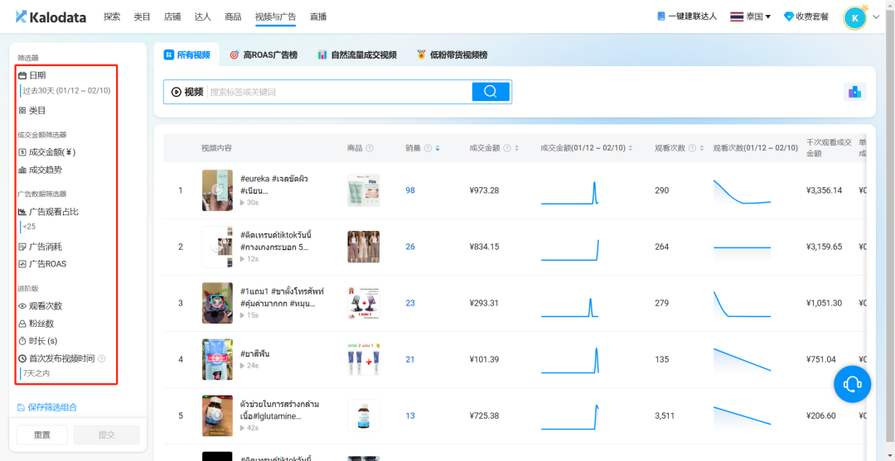Viewport: 895px width, 461px height.
Task: Sort by 成交金额 column arrows
Action: [516, 148]
